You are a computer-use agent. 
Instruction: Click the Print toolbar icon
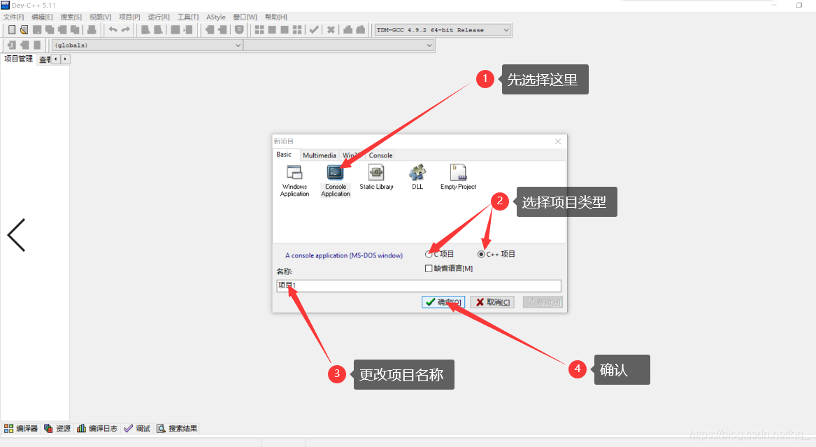[92, 29]
